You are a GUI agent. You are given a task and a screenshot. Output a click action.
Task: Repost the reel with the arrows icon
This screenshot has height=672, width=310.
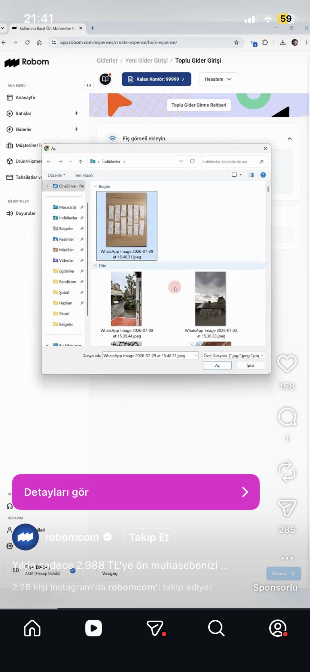point(287,471)
